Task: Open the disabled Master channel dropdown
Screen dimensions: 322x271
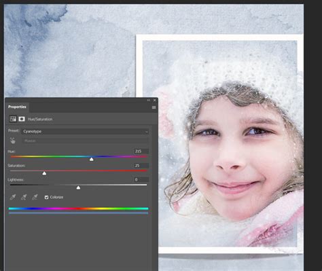Action: tap(85, 141)
